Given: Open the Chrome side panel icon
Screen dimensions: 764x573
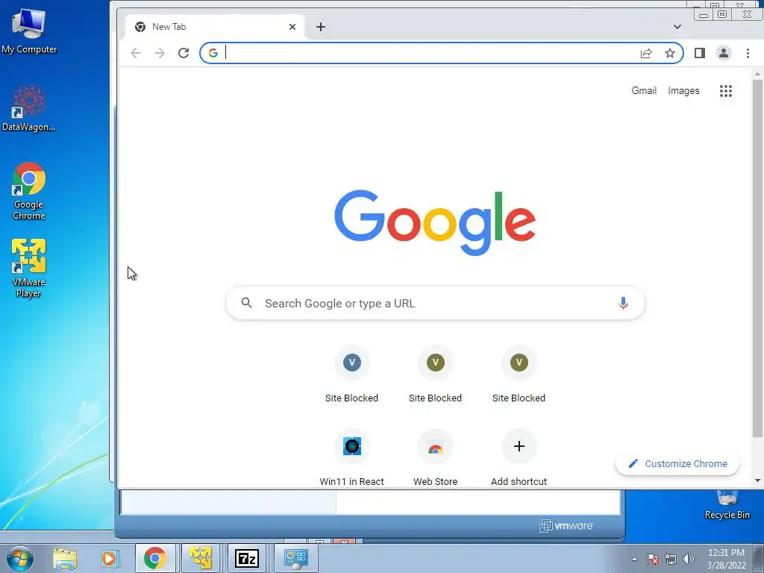Looking at the screenshot, I should coord(700,53).
